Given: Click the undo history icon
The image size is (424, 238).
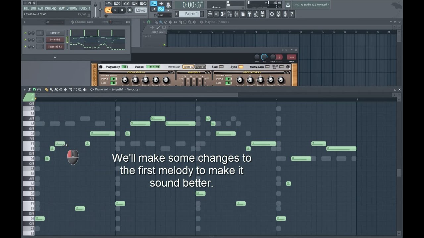Looking at the screenshot, I should tap(272, 14).
